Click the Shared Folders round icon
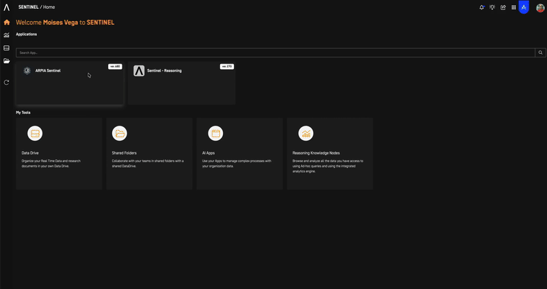 120,133
